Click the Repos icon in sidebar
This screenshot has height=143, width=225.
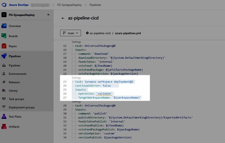[x=4, y=46]
